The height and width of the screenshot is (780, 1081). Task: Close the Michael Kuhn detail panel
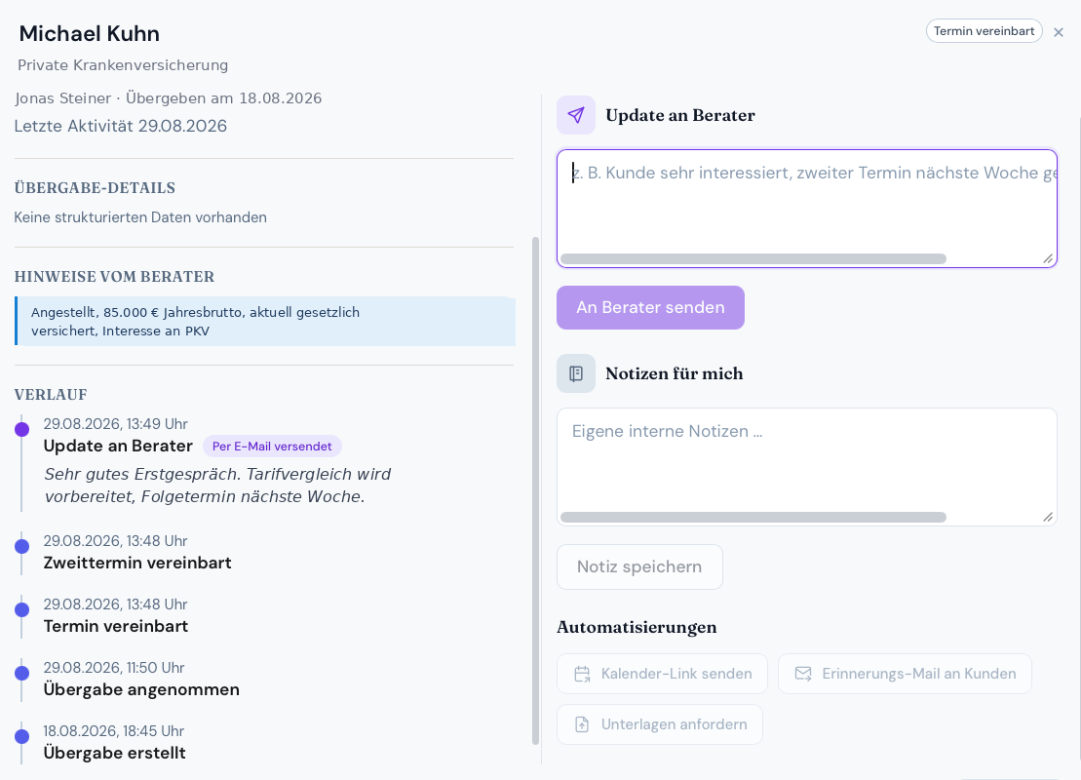click(1059, 32)
